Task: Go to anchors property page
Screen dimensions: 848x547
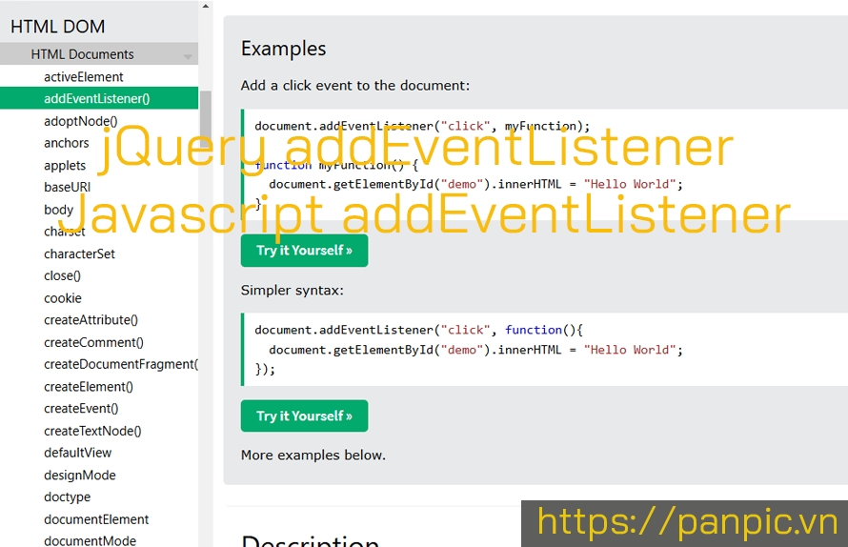Action: [x=66, y=143]
